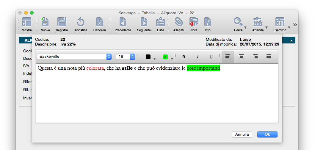Click inside the note text area
The image size is (315, 150).
point(157,95)
